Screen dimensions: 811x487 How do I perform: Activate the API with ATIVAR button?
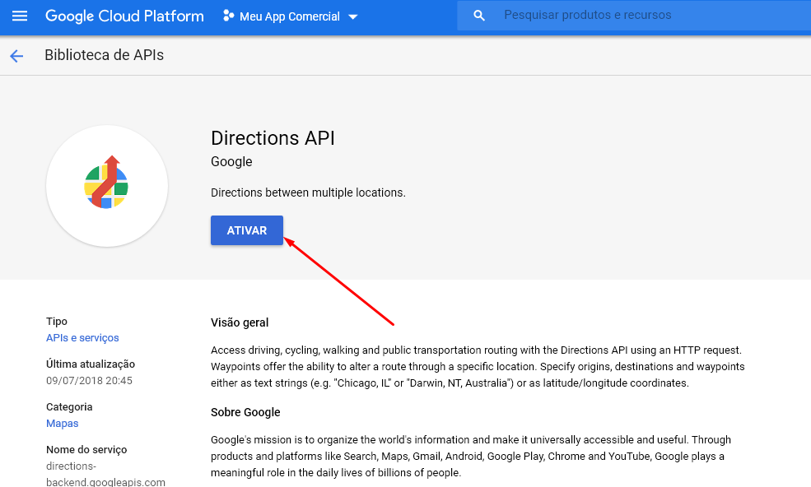tap(247, 230)
